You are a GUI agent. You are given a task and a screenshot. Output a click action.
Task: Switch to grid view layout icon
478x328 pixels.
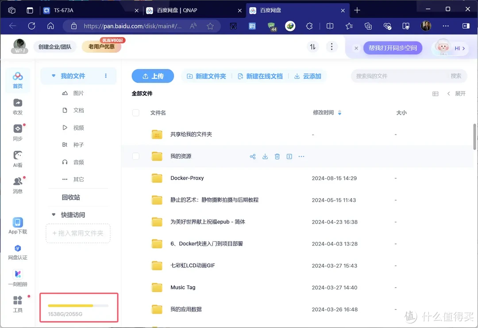click(x=435, y=93)
